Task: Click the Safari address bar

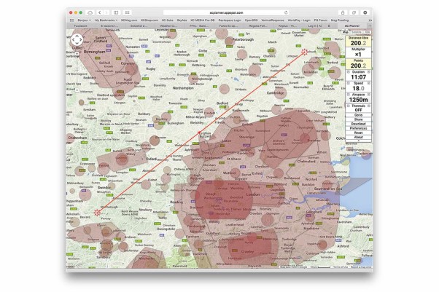Action: tap(226, 12)
